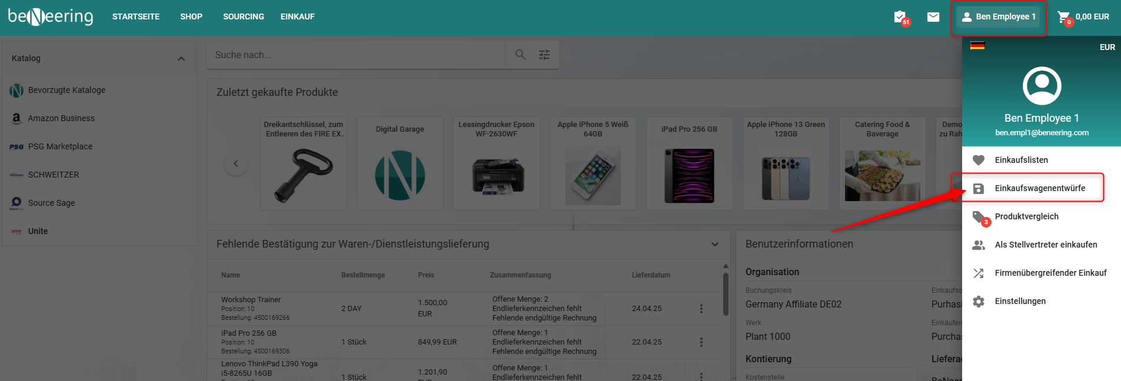Screen dimensions: 1121x381
Task: Open actions menu for Workshop Trainer row
Action: pos(701,309)
